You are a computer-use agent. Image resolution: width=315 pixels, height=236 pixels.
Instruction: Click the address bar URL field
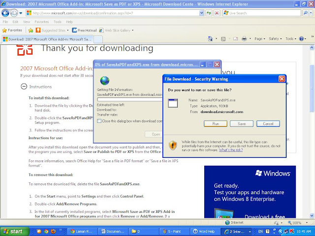point(113,13)
